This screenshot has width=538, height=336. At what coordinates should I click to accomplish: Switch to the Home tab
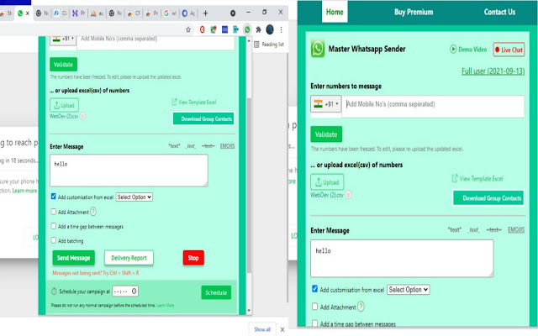click(x=335, y=12)
